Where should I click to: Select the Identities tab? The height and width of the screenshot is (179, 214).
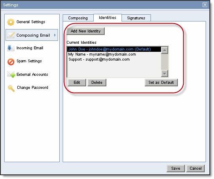[108, 18]
